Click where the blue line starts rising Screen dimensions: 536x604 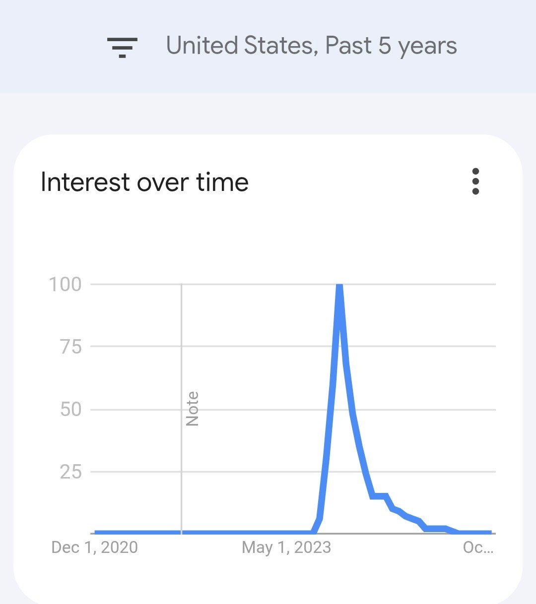pyautogui.click(x=314, y=532)
